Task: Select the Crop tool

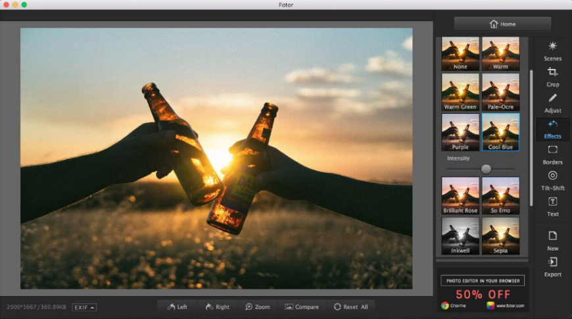Action: (552, 76)
